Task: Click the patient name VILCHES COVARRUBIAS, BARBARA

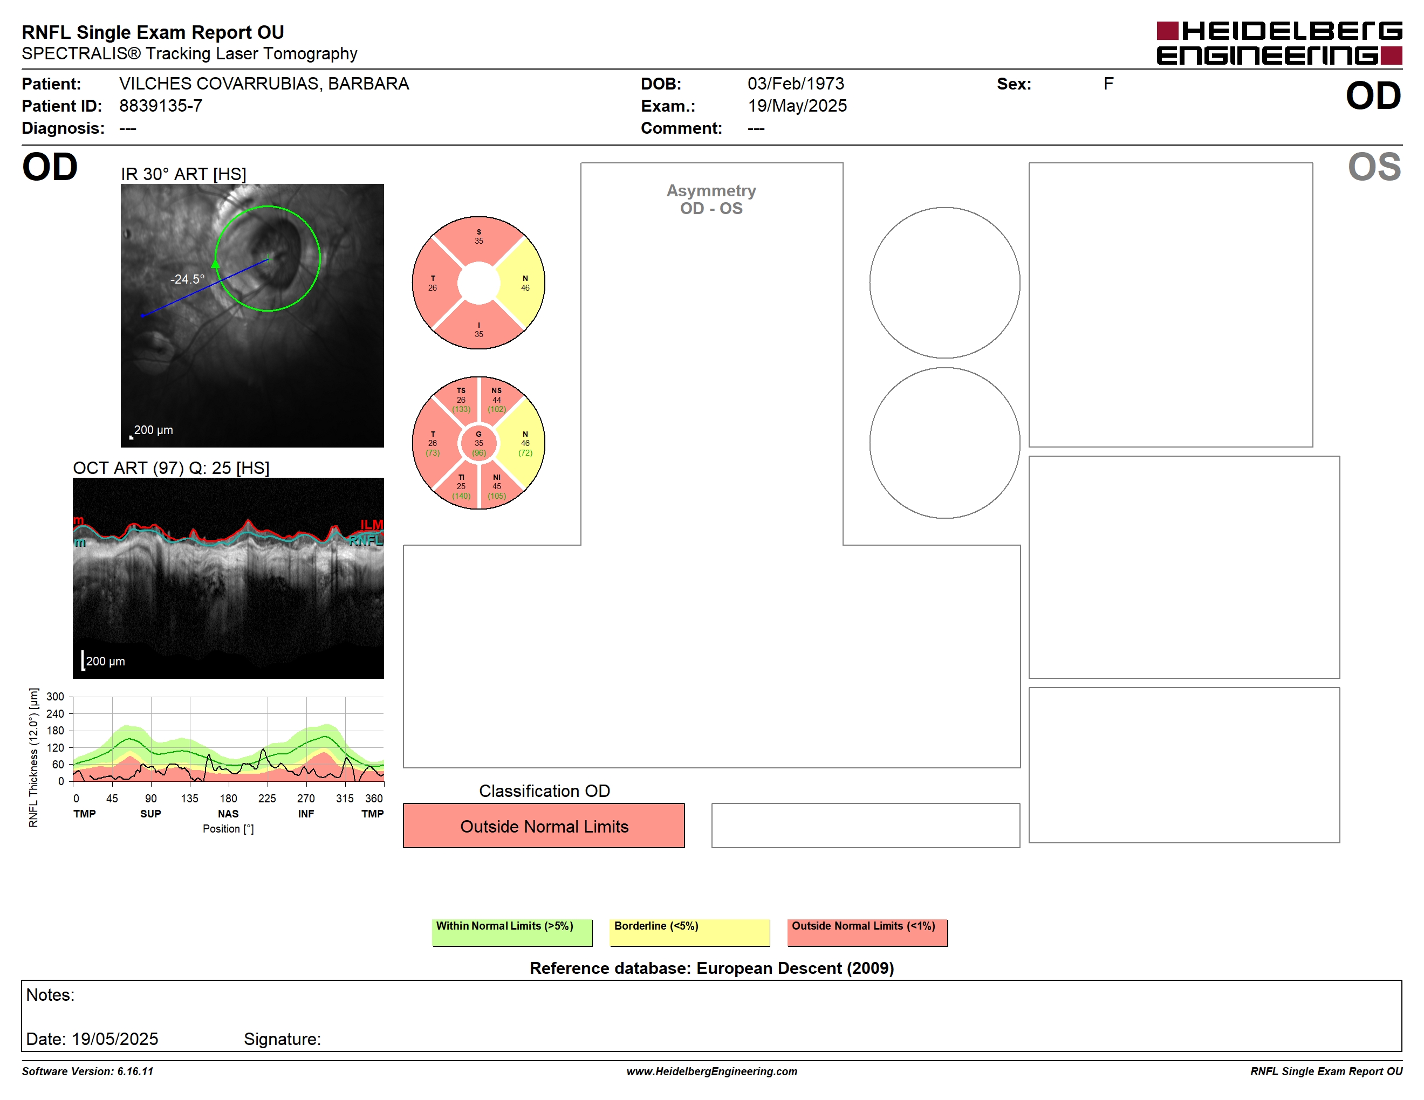Action: [x=264, y=84]
